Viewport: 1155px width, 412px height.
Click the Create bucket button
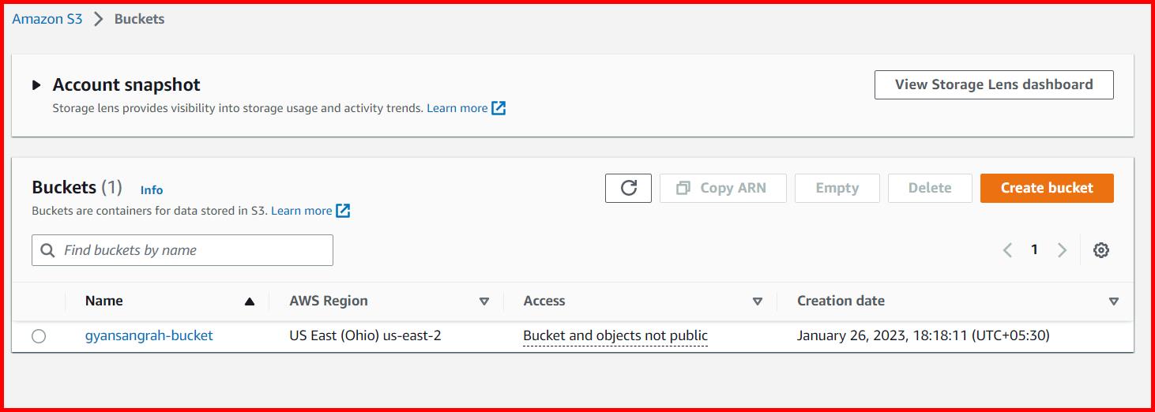[1047, 188]
